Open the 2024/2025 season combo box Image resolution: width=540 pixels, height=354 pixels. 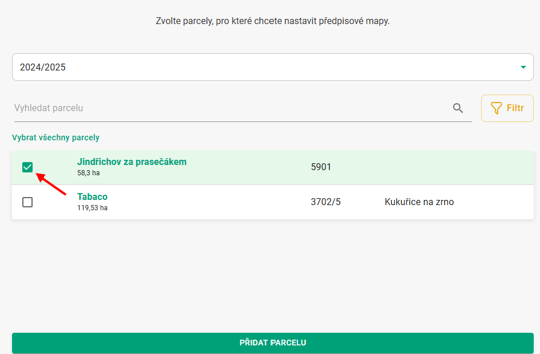point(257,67)
